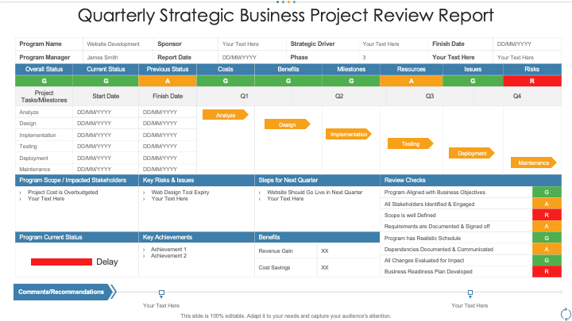Click the red Risks status cell

[x=532, y=81]
